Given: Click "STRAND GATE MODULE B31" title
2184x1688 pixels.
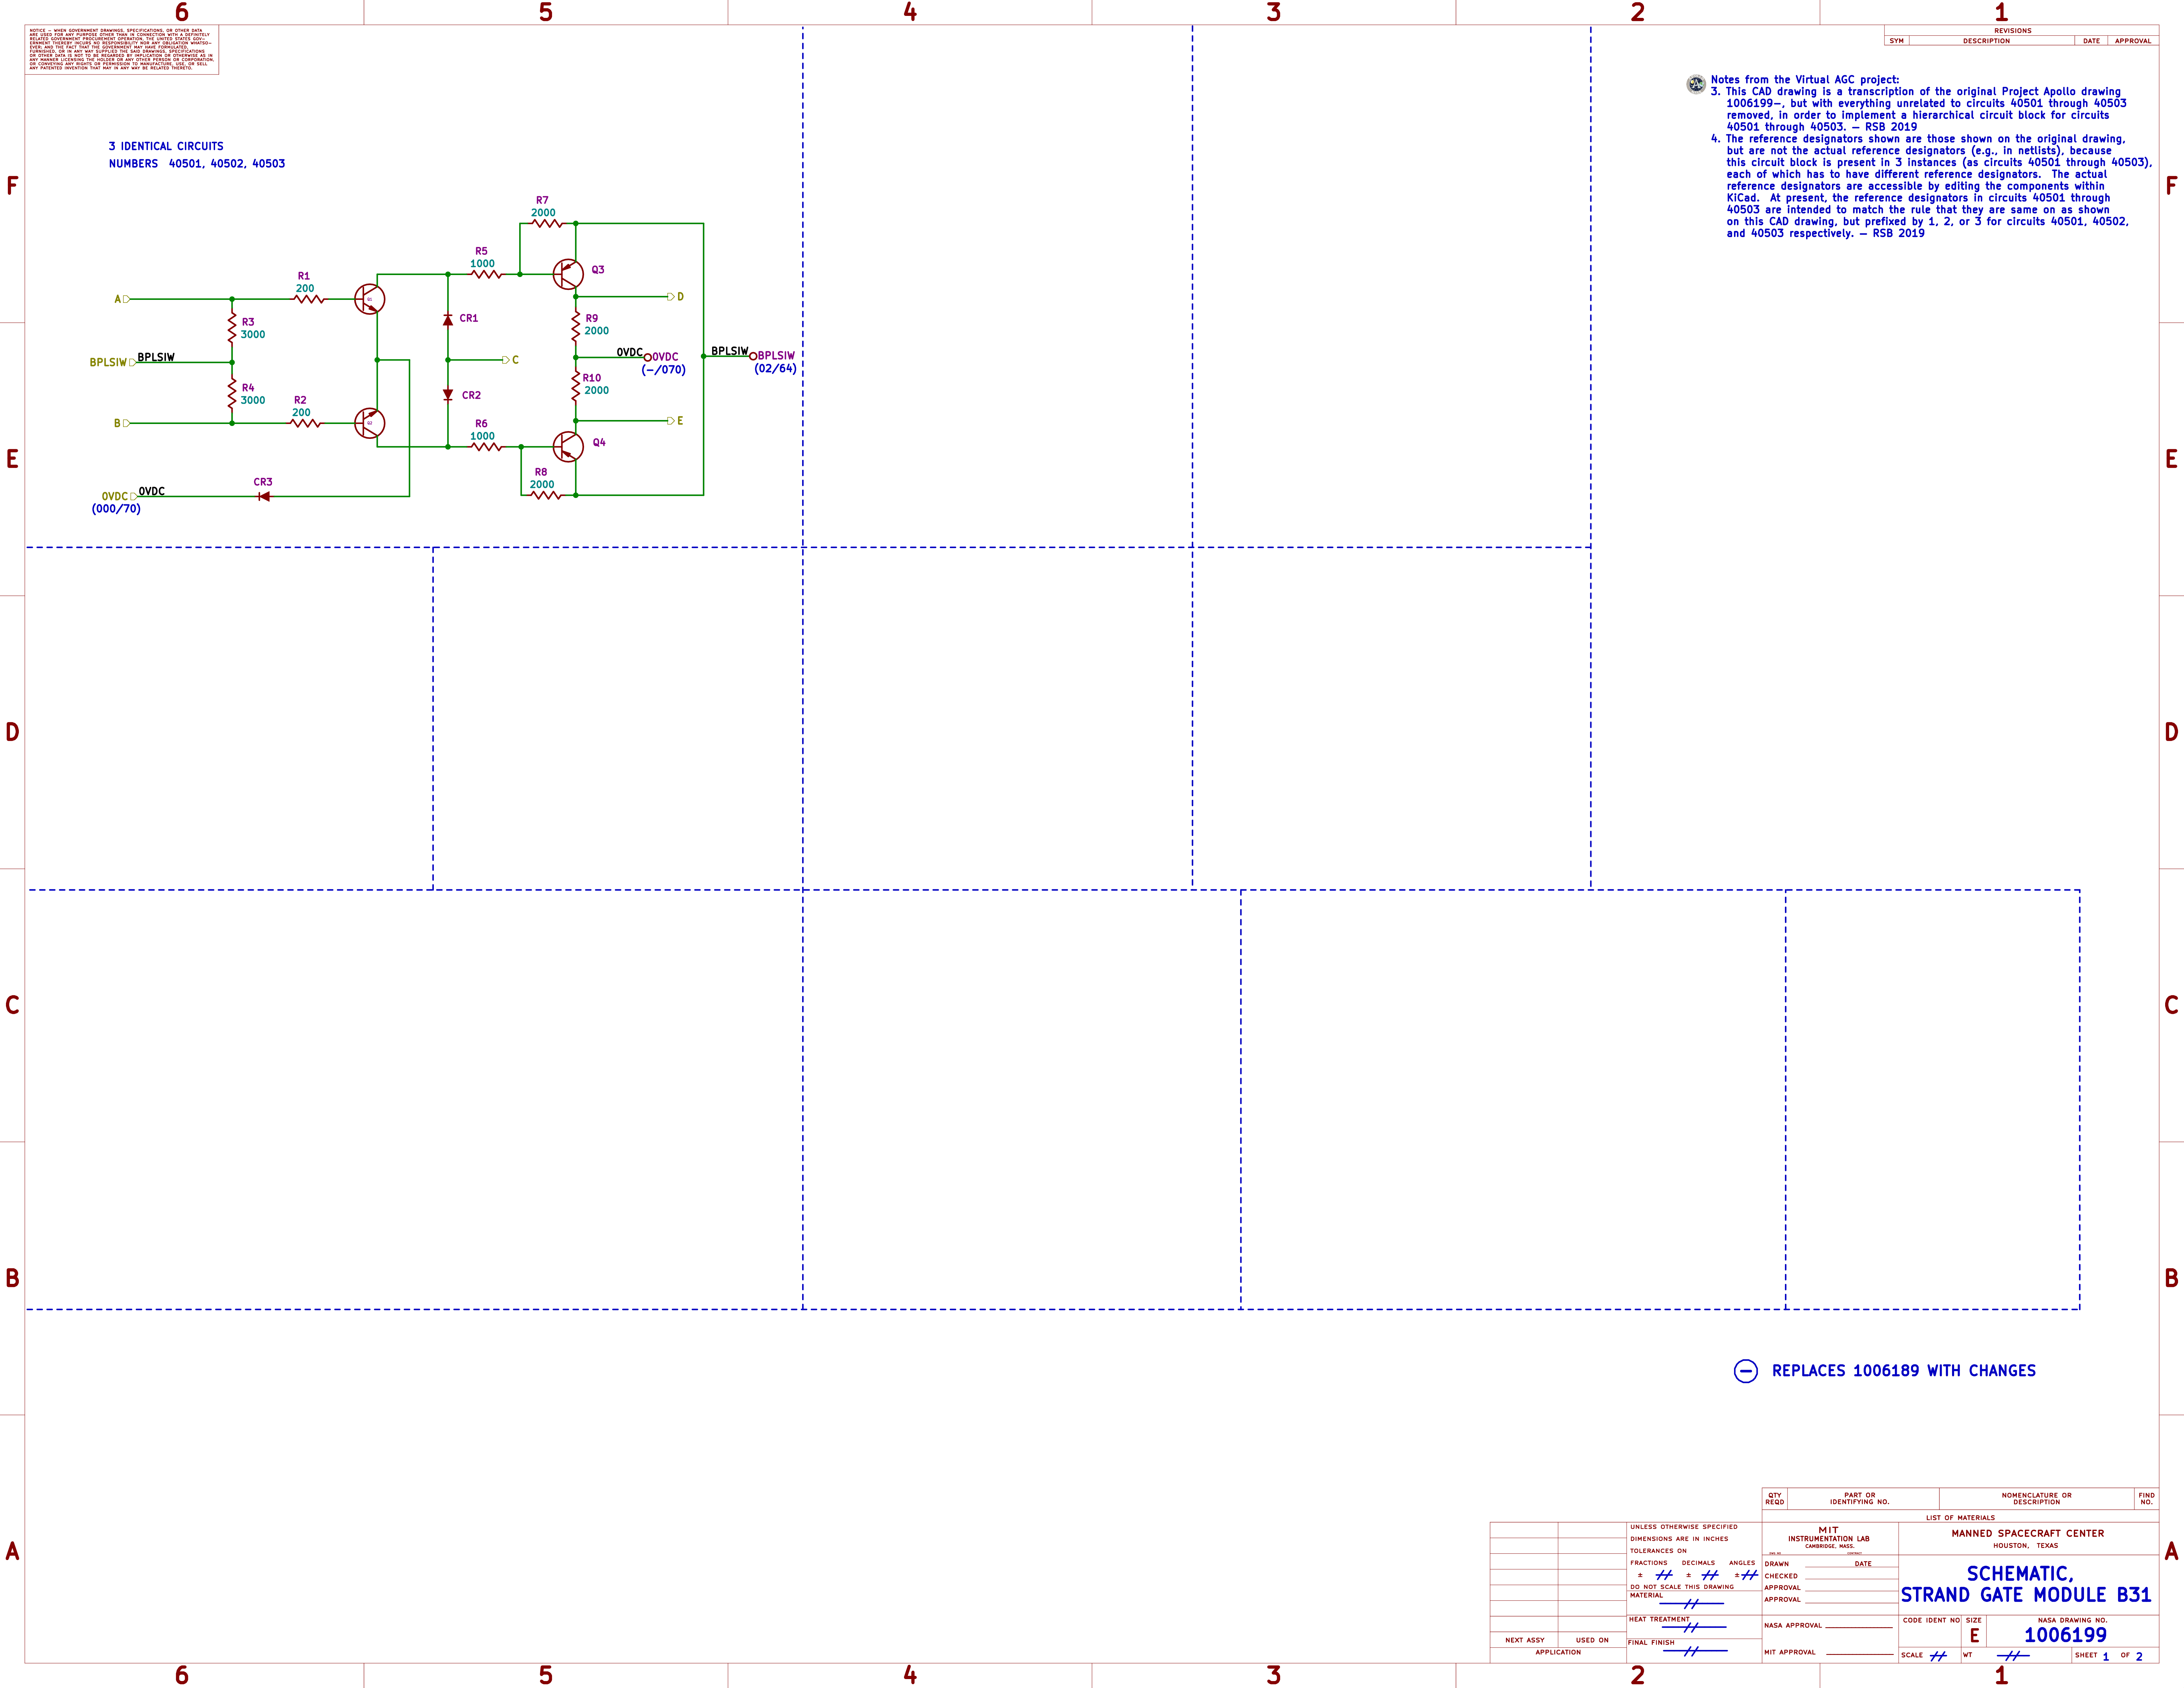Looking at the screenshot, I should (x=2026, y=1595).
